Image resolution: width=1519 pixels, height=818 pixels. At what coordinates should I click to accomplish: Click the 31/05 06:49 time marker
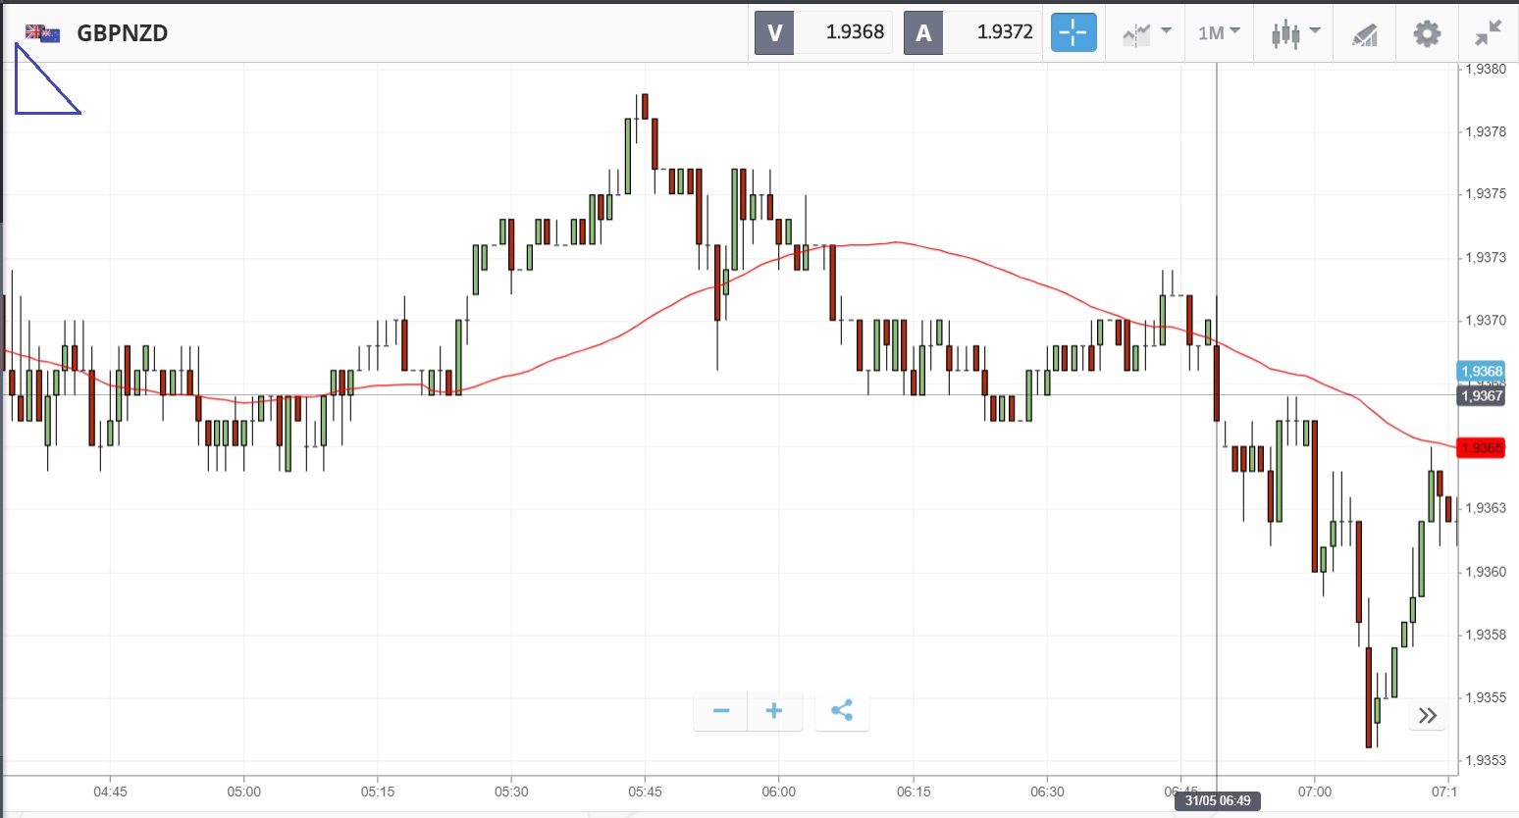click(x=1217, y=800)
